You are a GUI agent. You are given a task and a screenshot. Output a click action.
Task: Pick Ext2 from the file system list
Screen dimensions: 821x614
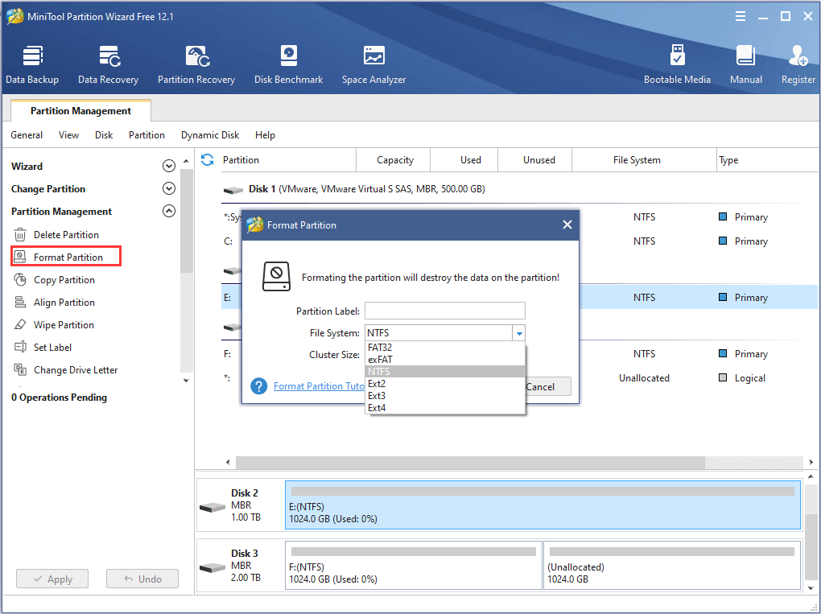click(445, 384)
